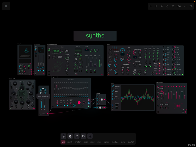Screen dimensions: 196x147
Task: Click Harmonic Osc odd output
Action: [x=186, y=109]
